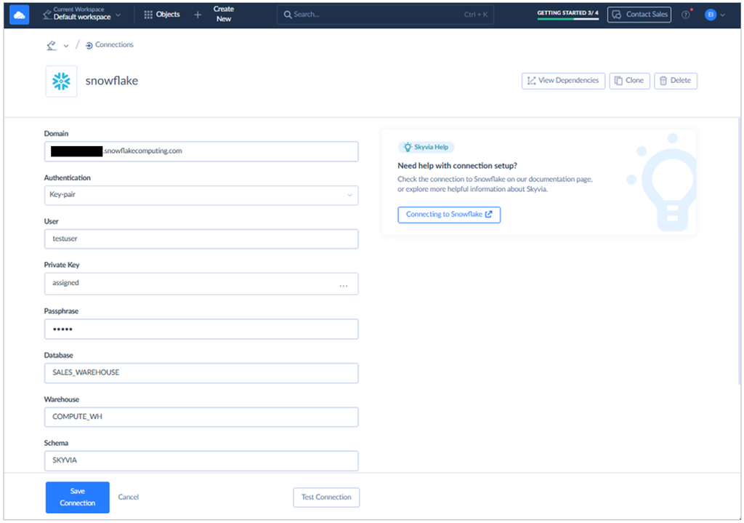Click the User field with testuser
Screen dimensions: 744x523
201,239
